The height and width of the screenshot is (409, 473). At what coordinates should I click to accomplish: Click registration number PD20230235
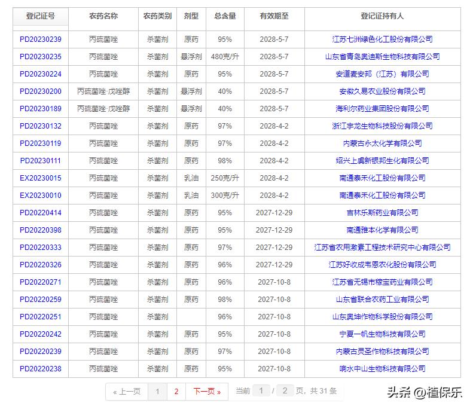pos(41,57)
